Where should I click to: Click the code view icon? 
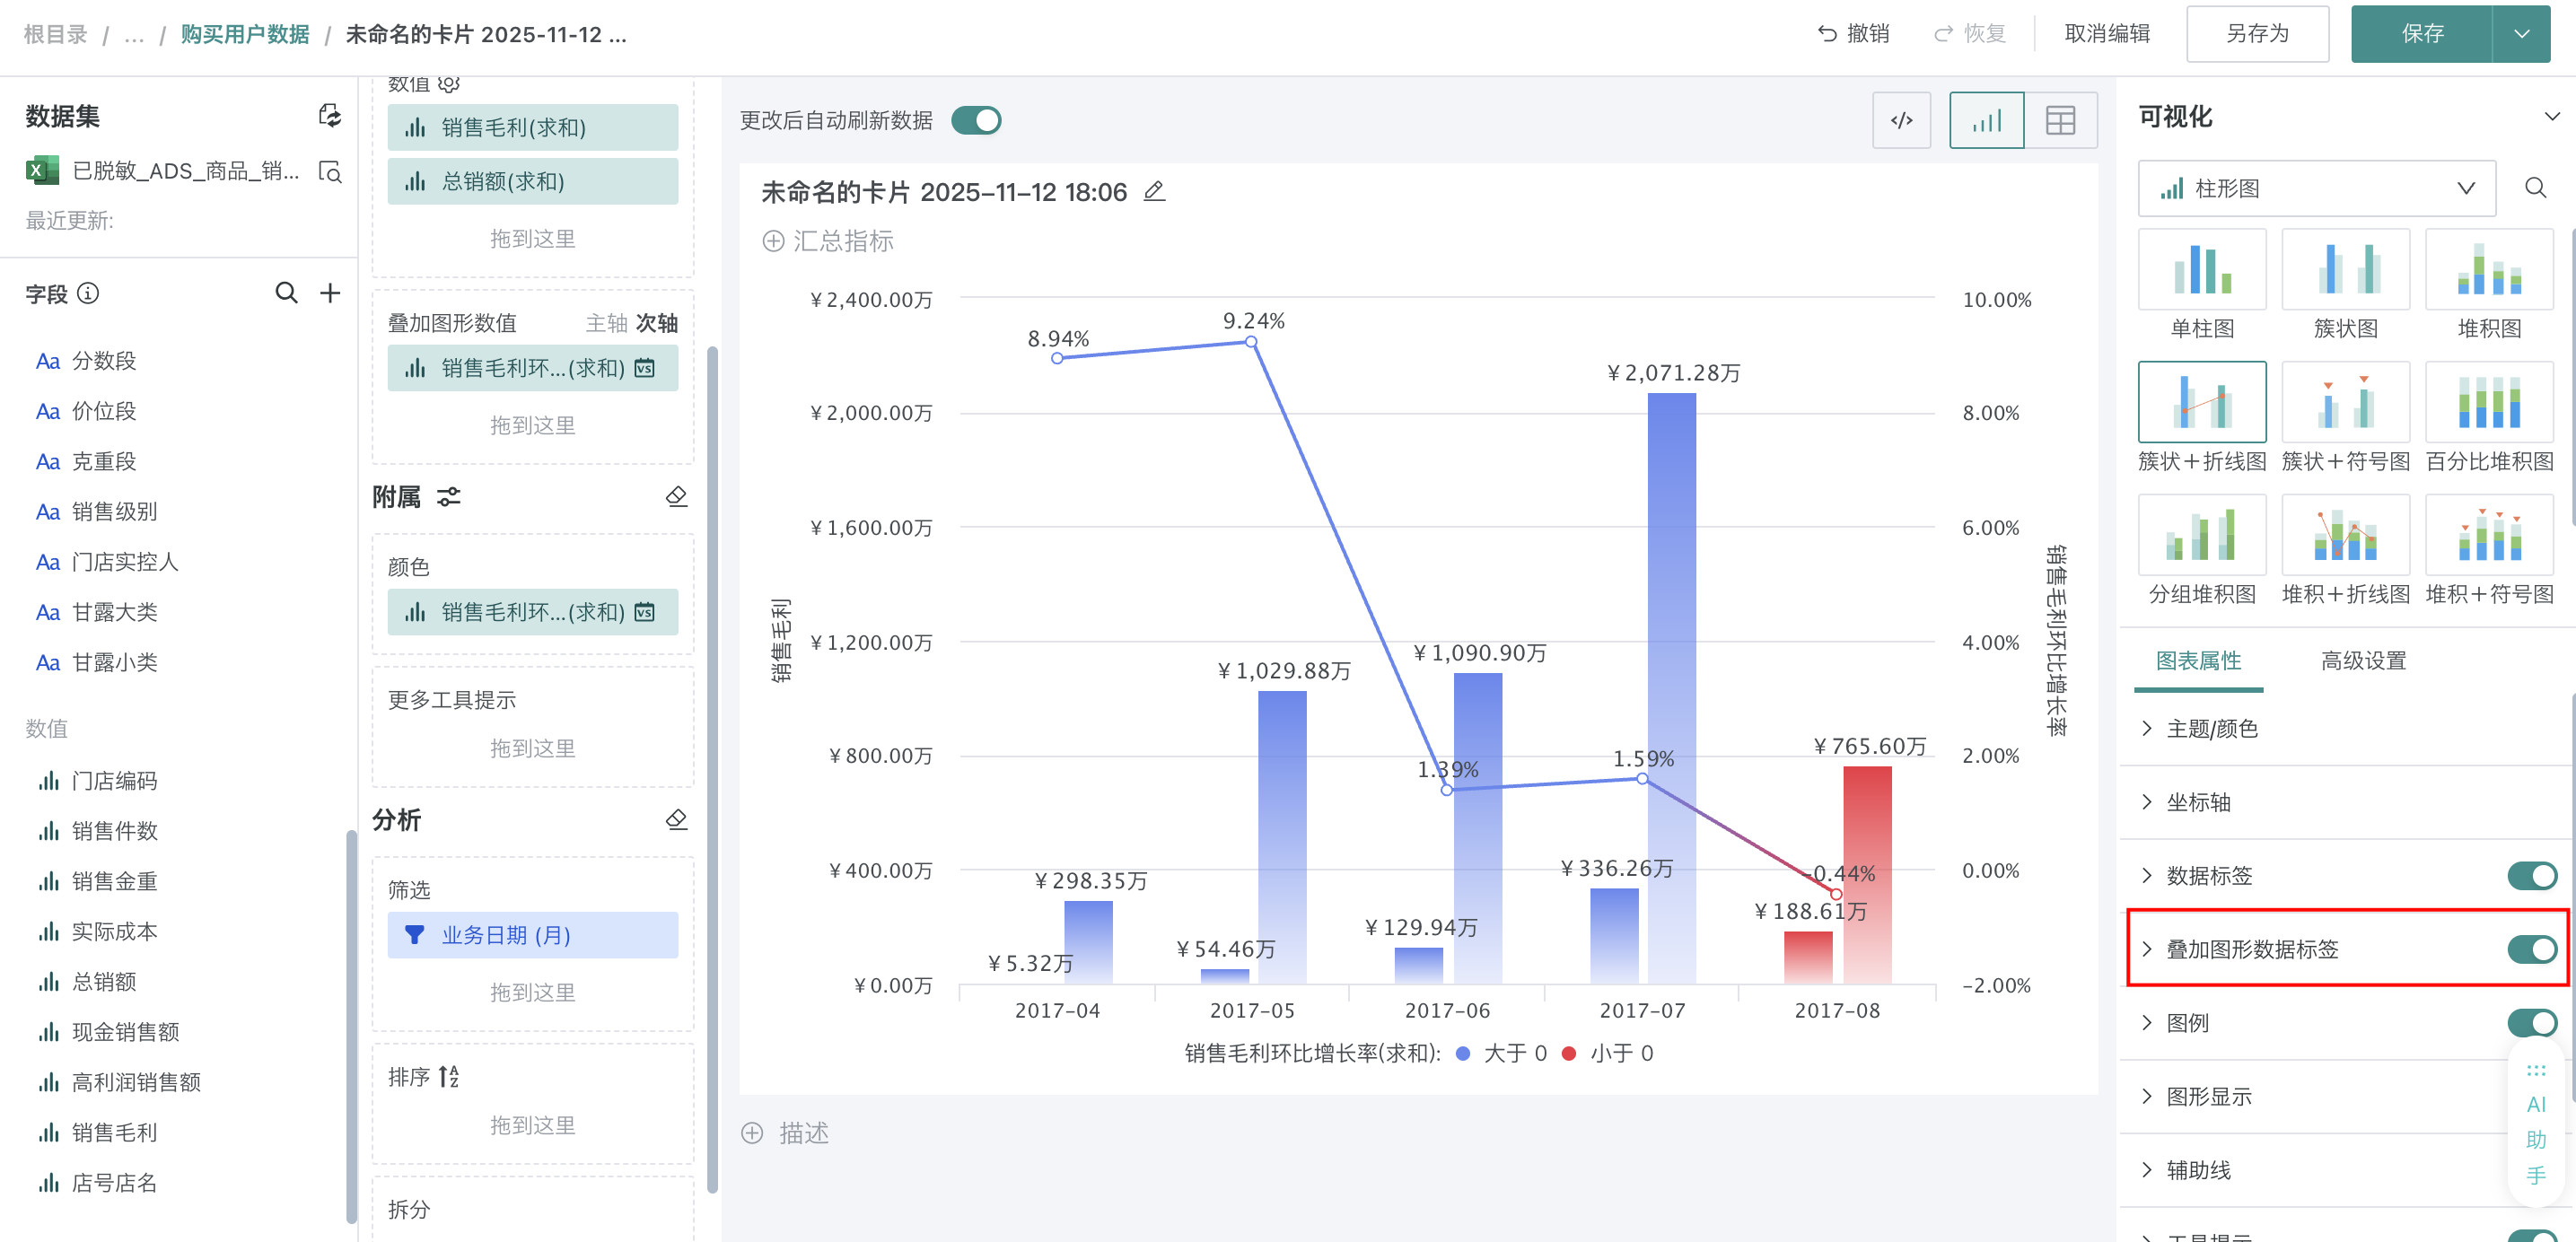pos(1901,120)
